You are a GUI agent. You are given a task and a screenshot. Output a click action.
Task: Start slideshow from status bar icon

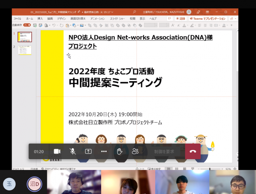tap(193, 169)
